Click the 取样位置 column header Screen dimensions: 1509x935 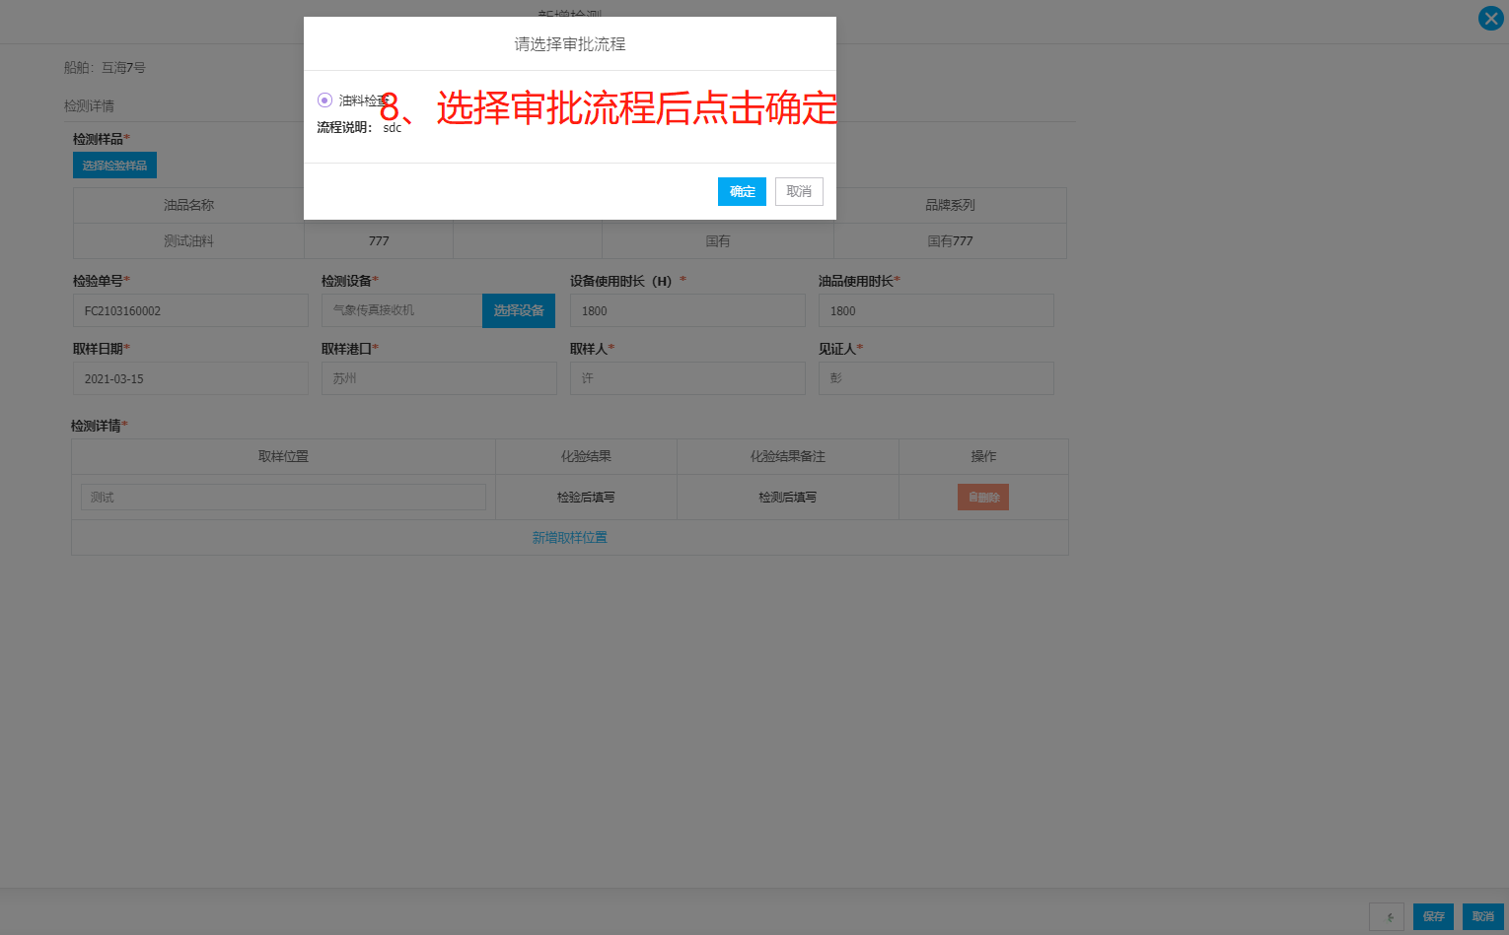[x=283, y=456]
